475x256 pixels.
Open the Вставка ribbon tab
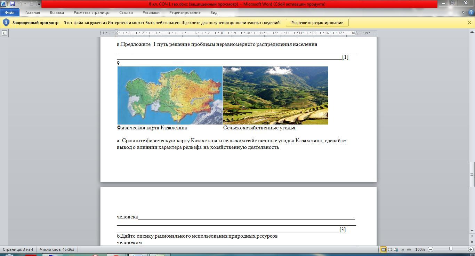(57, 13)
